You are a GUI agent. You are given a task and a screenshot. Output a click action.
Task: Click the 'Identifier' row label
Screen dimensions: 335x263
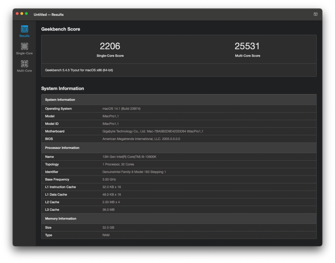(52, 172)
